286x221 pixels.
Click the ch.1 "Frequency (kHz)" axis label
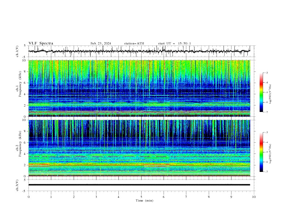point(20,84)
